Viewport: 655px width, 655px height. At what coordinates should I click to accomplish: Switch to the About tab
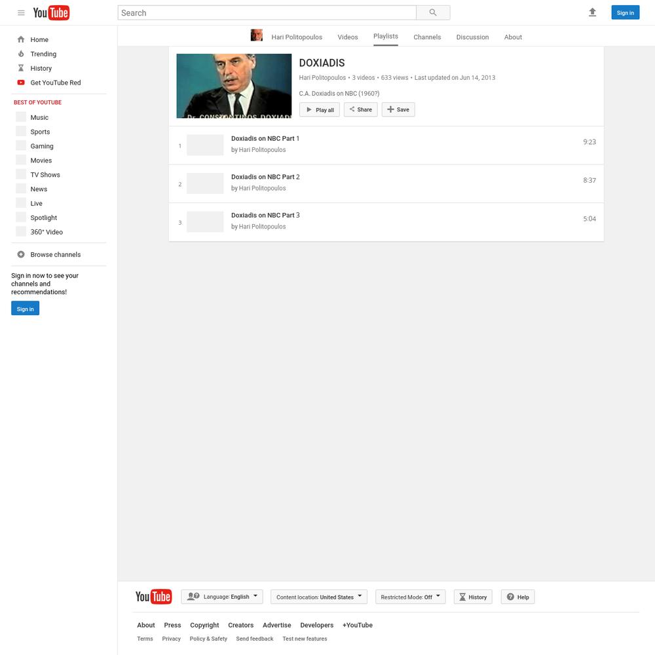coord(513,37)
